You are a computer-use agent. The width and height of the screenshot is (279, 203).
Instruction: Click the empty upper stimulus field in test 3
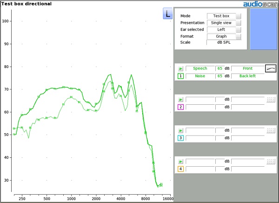click(200, 130)
